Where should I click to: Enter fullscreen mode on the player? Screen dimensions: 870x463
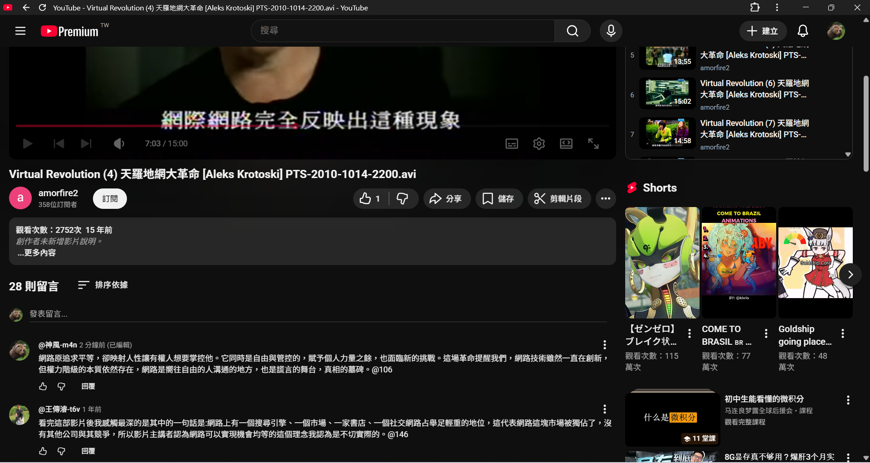point(593,144)
